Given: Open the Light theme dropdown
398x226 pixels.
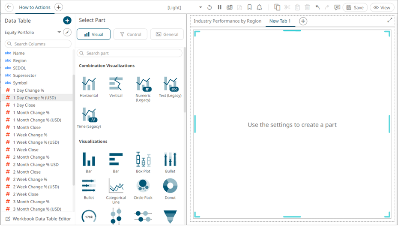Looking at the screenshot, I should click(200, 8).
